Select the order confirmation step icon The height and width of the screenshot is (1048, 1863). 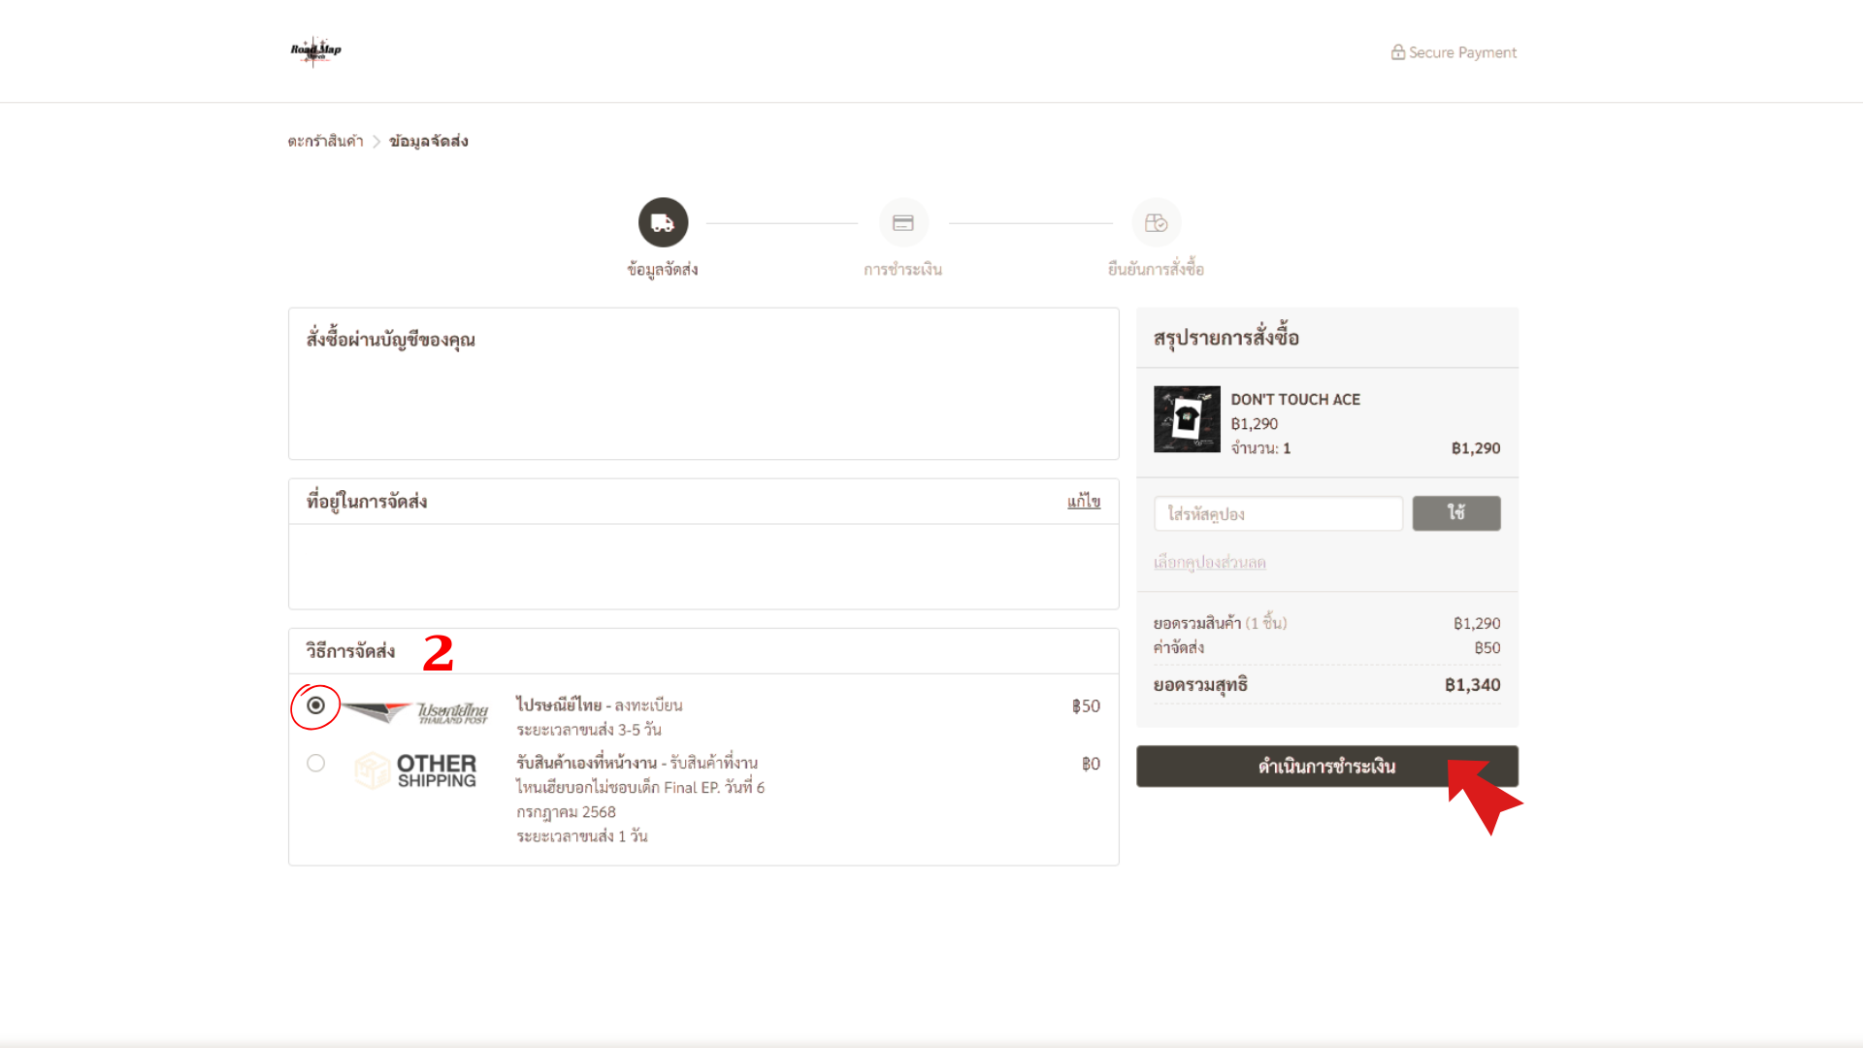point(1156,222)
